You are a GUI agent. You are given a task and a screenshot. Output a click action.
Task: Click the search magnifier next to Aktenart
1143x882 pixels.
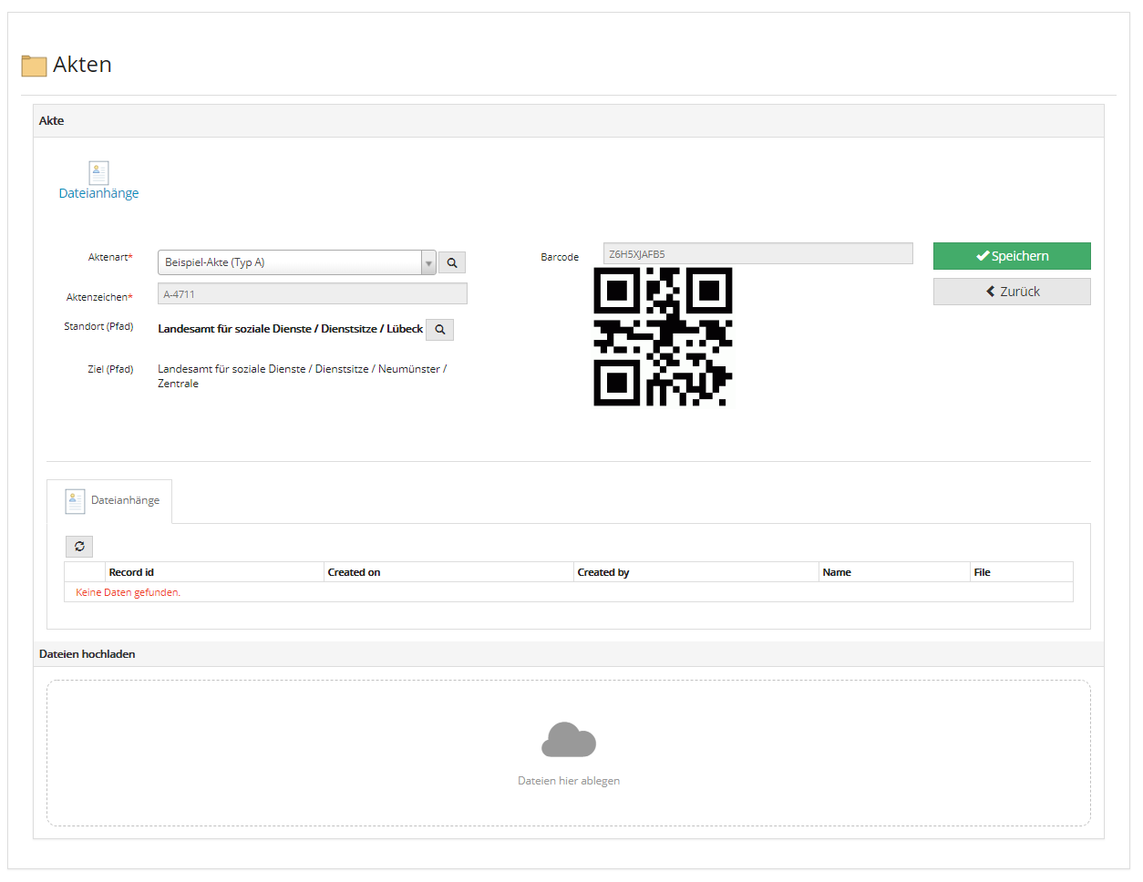[452, 262]
